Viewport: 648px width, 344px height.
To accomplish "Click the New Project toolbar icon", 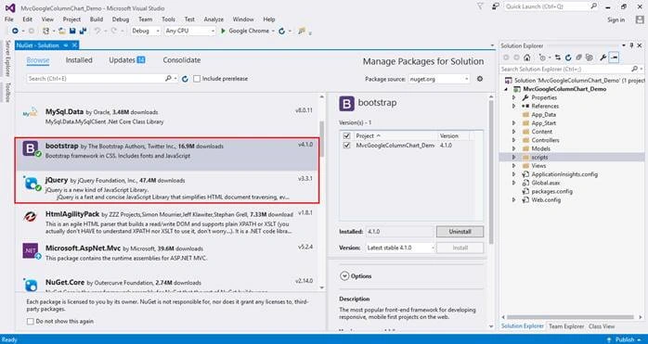I will pyautogui.click(x=46, y=31).
